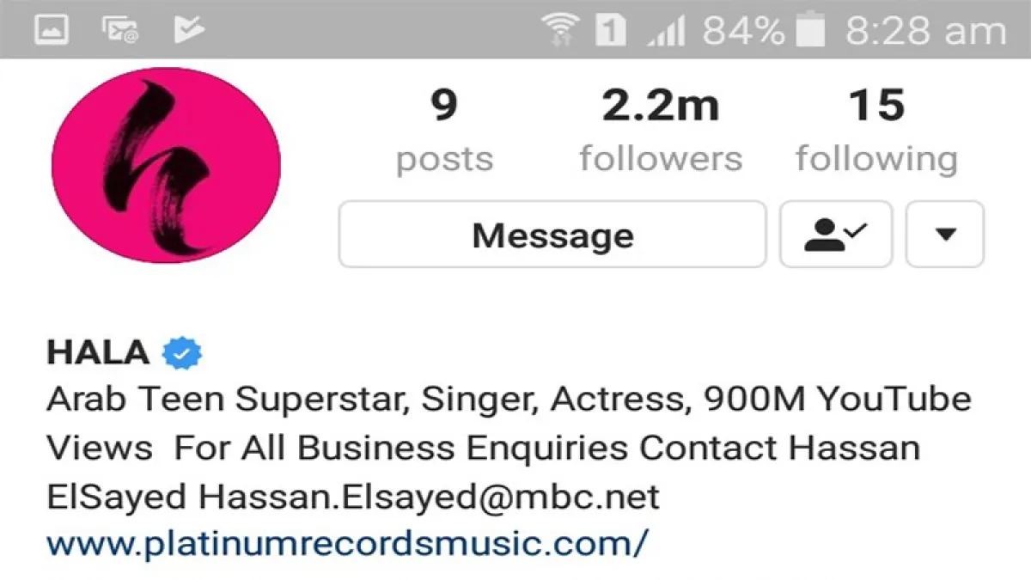This screenshot has width=1031, height=580.
Task: Open the pink HALA profile picture
Action: coord(166,165)
